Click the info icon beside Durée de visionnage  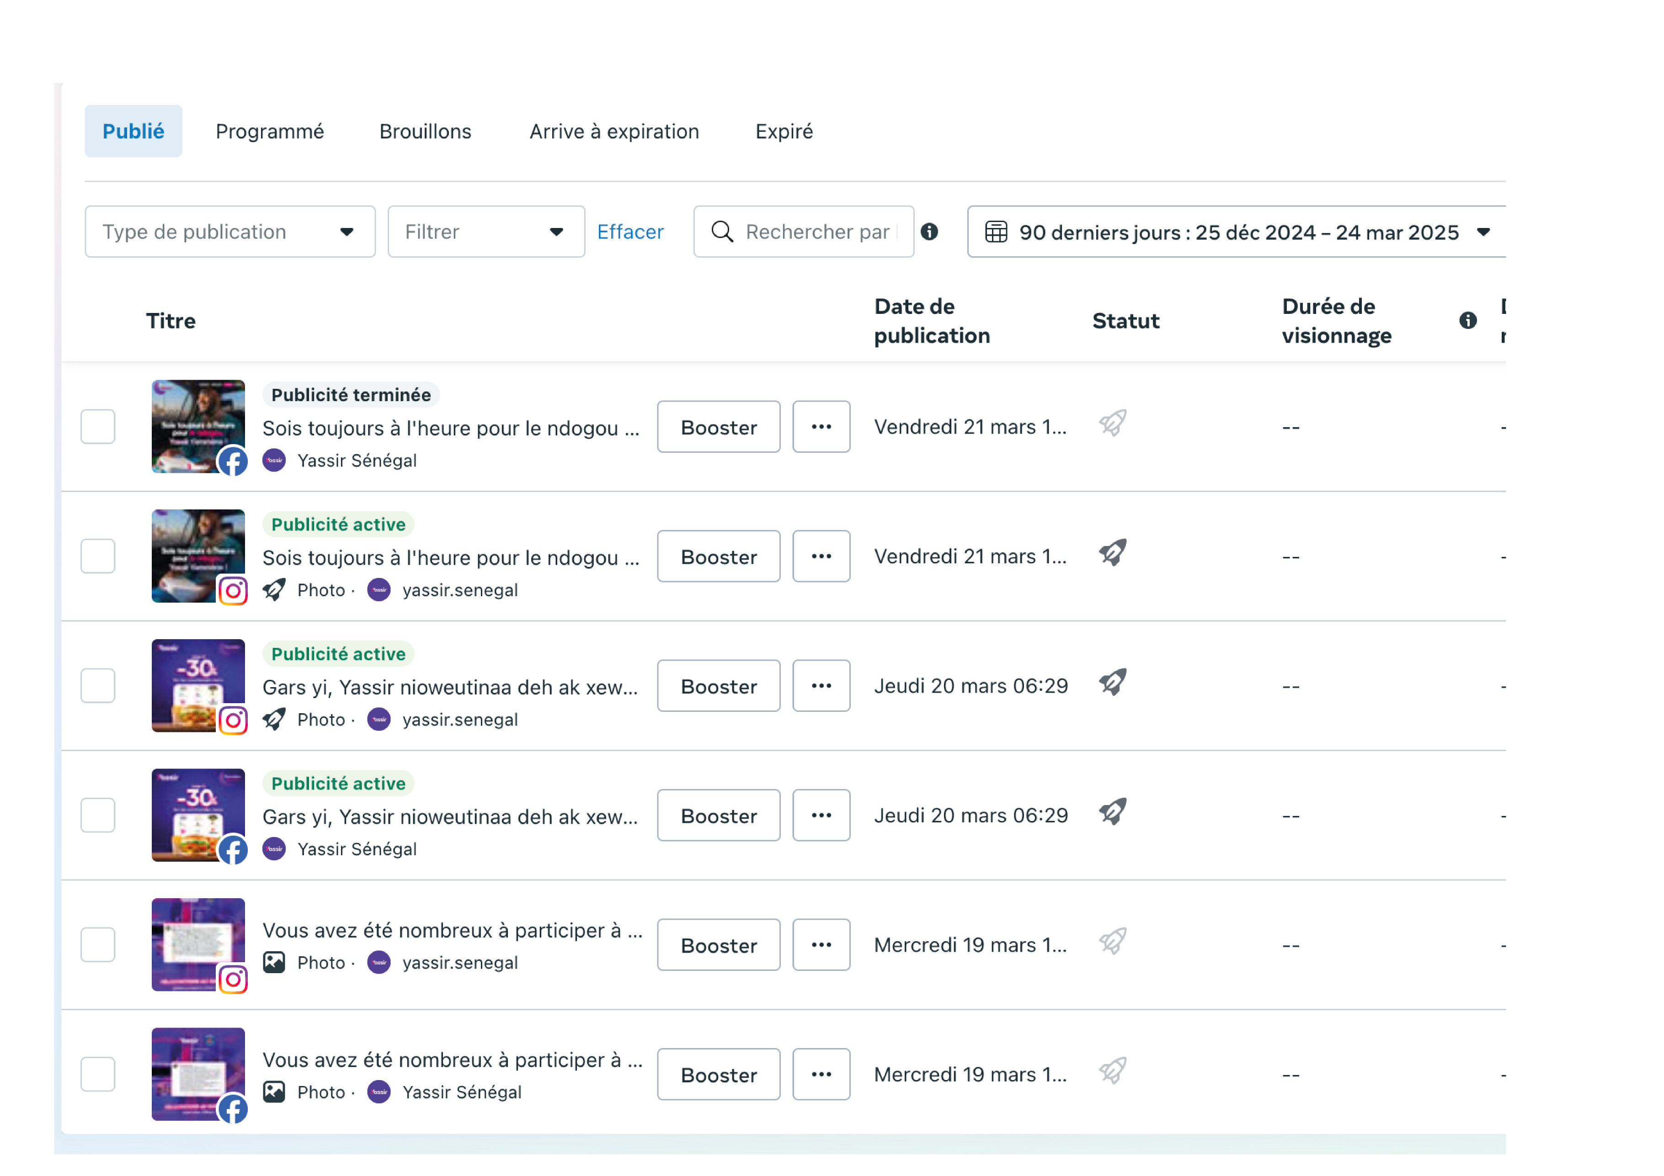coord(1467,321)
